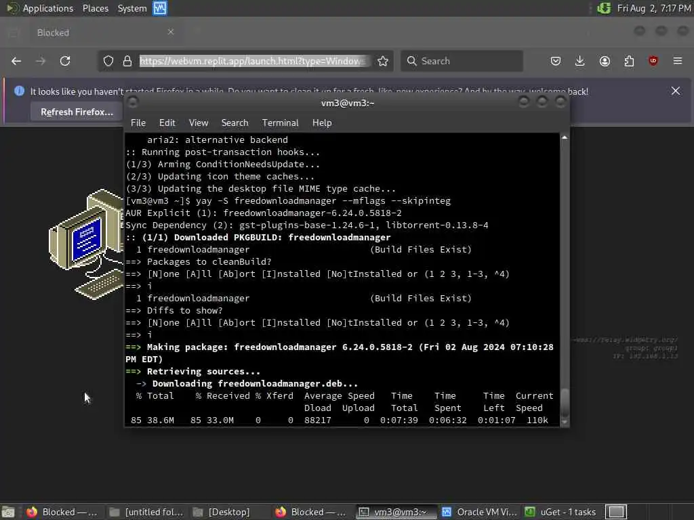The image size is (694, 520).
Task: Open Firefox downloads panel
Action: (580, 61)
